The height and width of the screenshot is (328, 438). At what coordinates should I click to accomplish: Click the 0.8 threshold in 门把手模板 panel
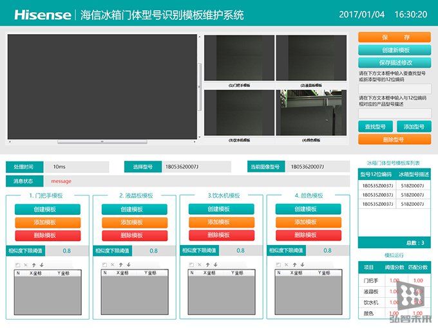pyautogui.click(x=67, y=251)
